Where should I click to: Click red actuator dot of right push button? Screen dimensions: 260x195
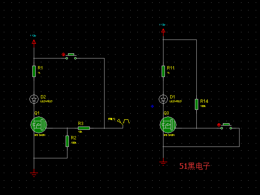(x=219, y=125)
